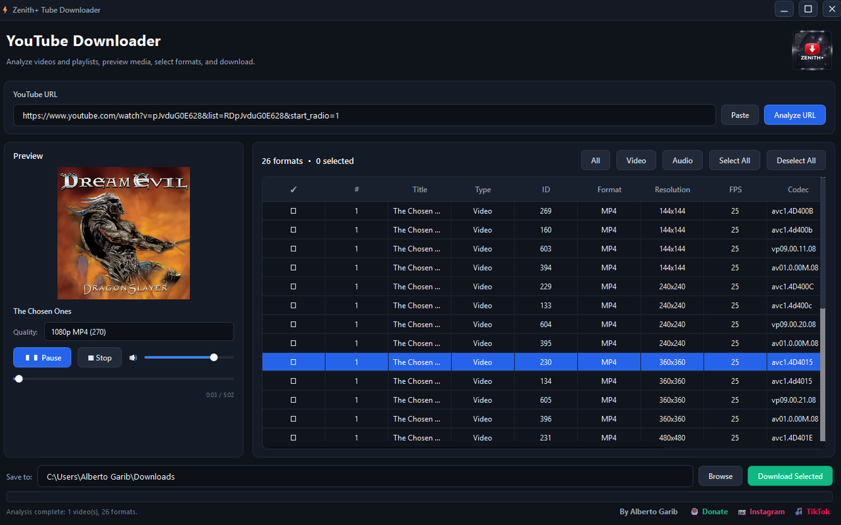Browse for a save folder
This screenshot has height=525, width=841.
click(720, 476)
